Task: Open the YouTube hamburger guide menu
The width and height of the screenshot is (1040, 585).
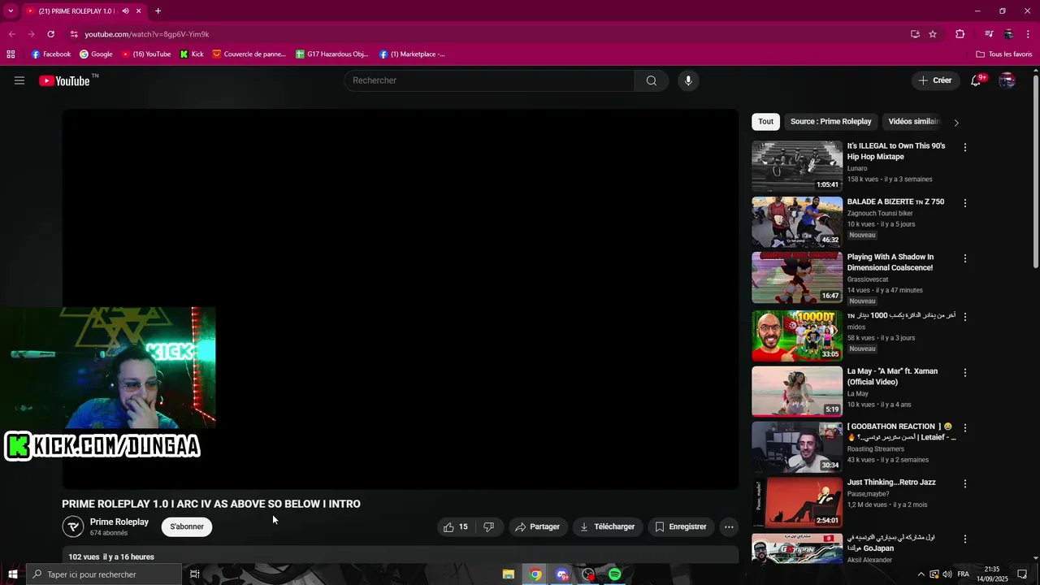Action: pos(19,80)
